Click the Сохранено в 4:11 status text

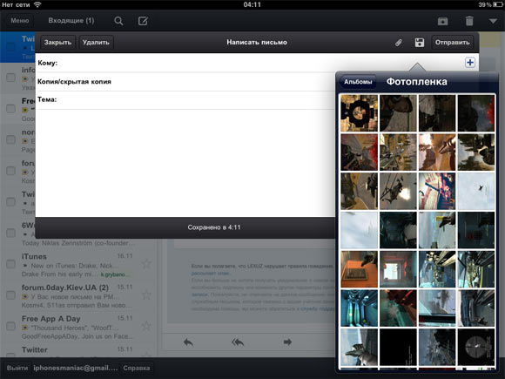[214, 227]
